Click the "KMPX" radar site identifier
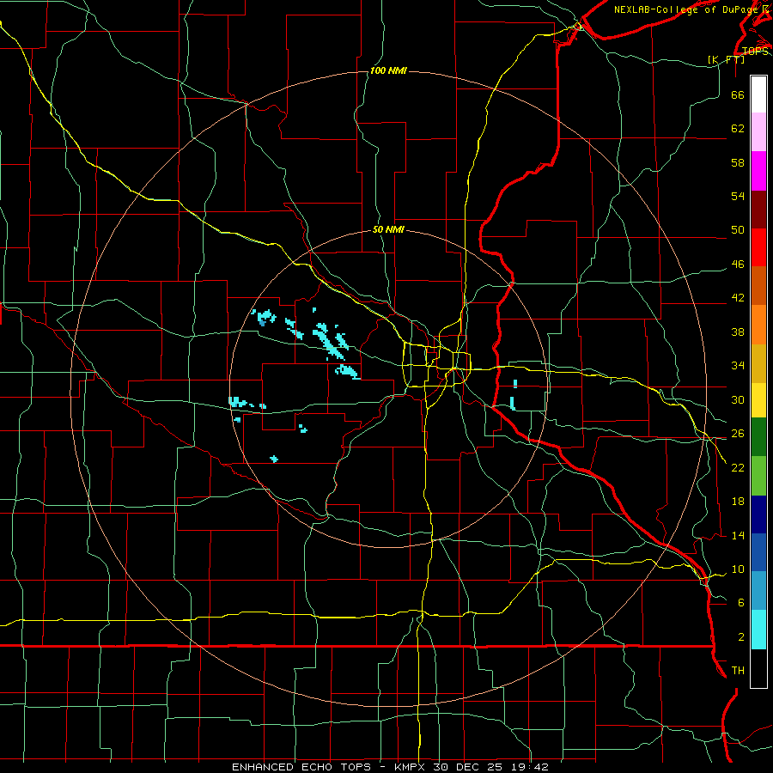 pyautogui.click(x=409, y=767)
